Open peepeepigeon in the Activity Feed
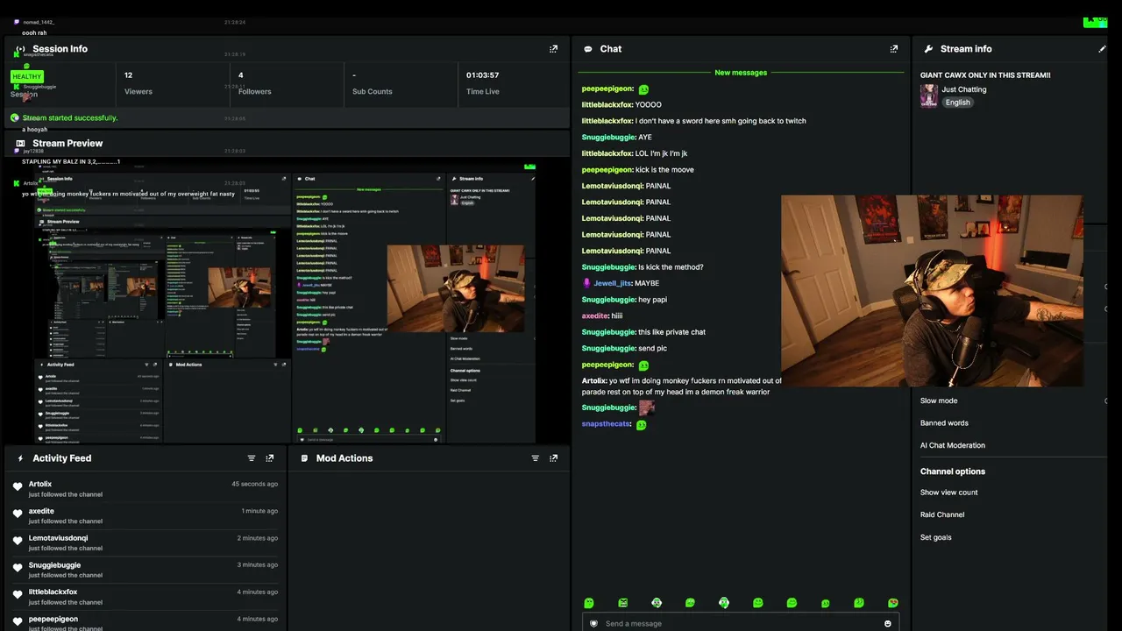 (x=53, y=619)
